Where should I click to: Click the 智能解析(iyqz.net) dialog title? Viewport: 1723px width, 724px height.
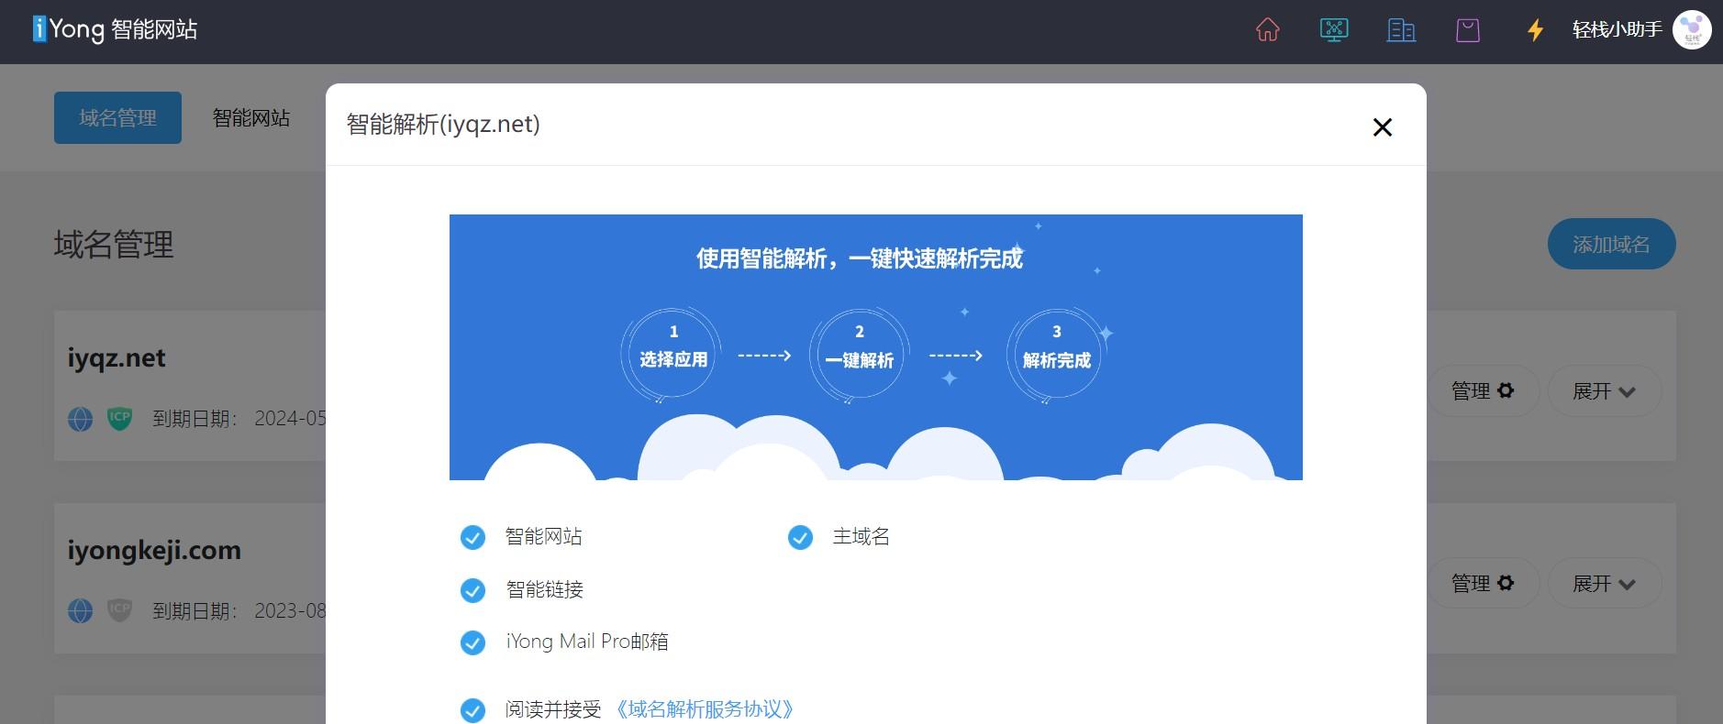point(443,124)
